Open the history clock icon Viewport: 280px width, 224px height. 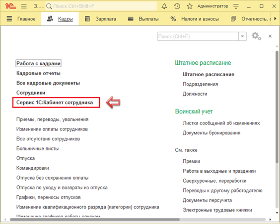click(x=177, y=6)
